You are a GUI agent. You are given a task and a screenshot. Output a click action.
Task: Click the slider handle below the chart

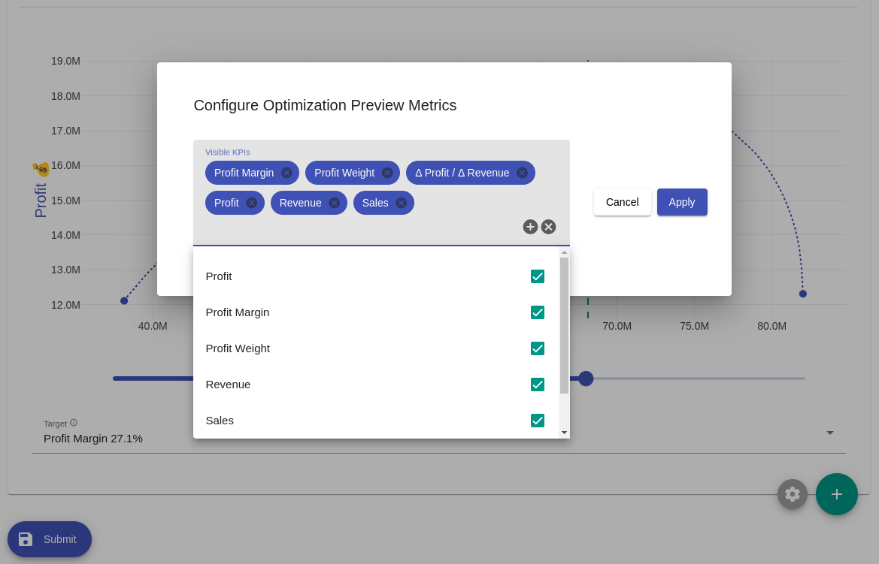click(x=586, y=379)
